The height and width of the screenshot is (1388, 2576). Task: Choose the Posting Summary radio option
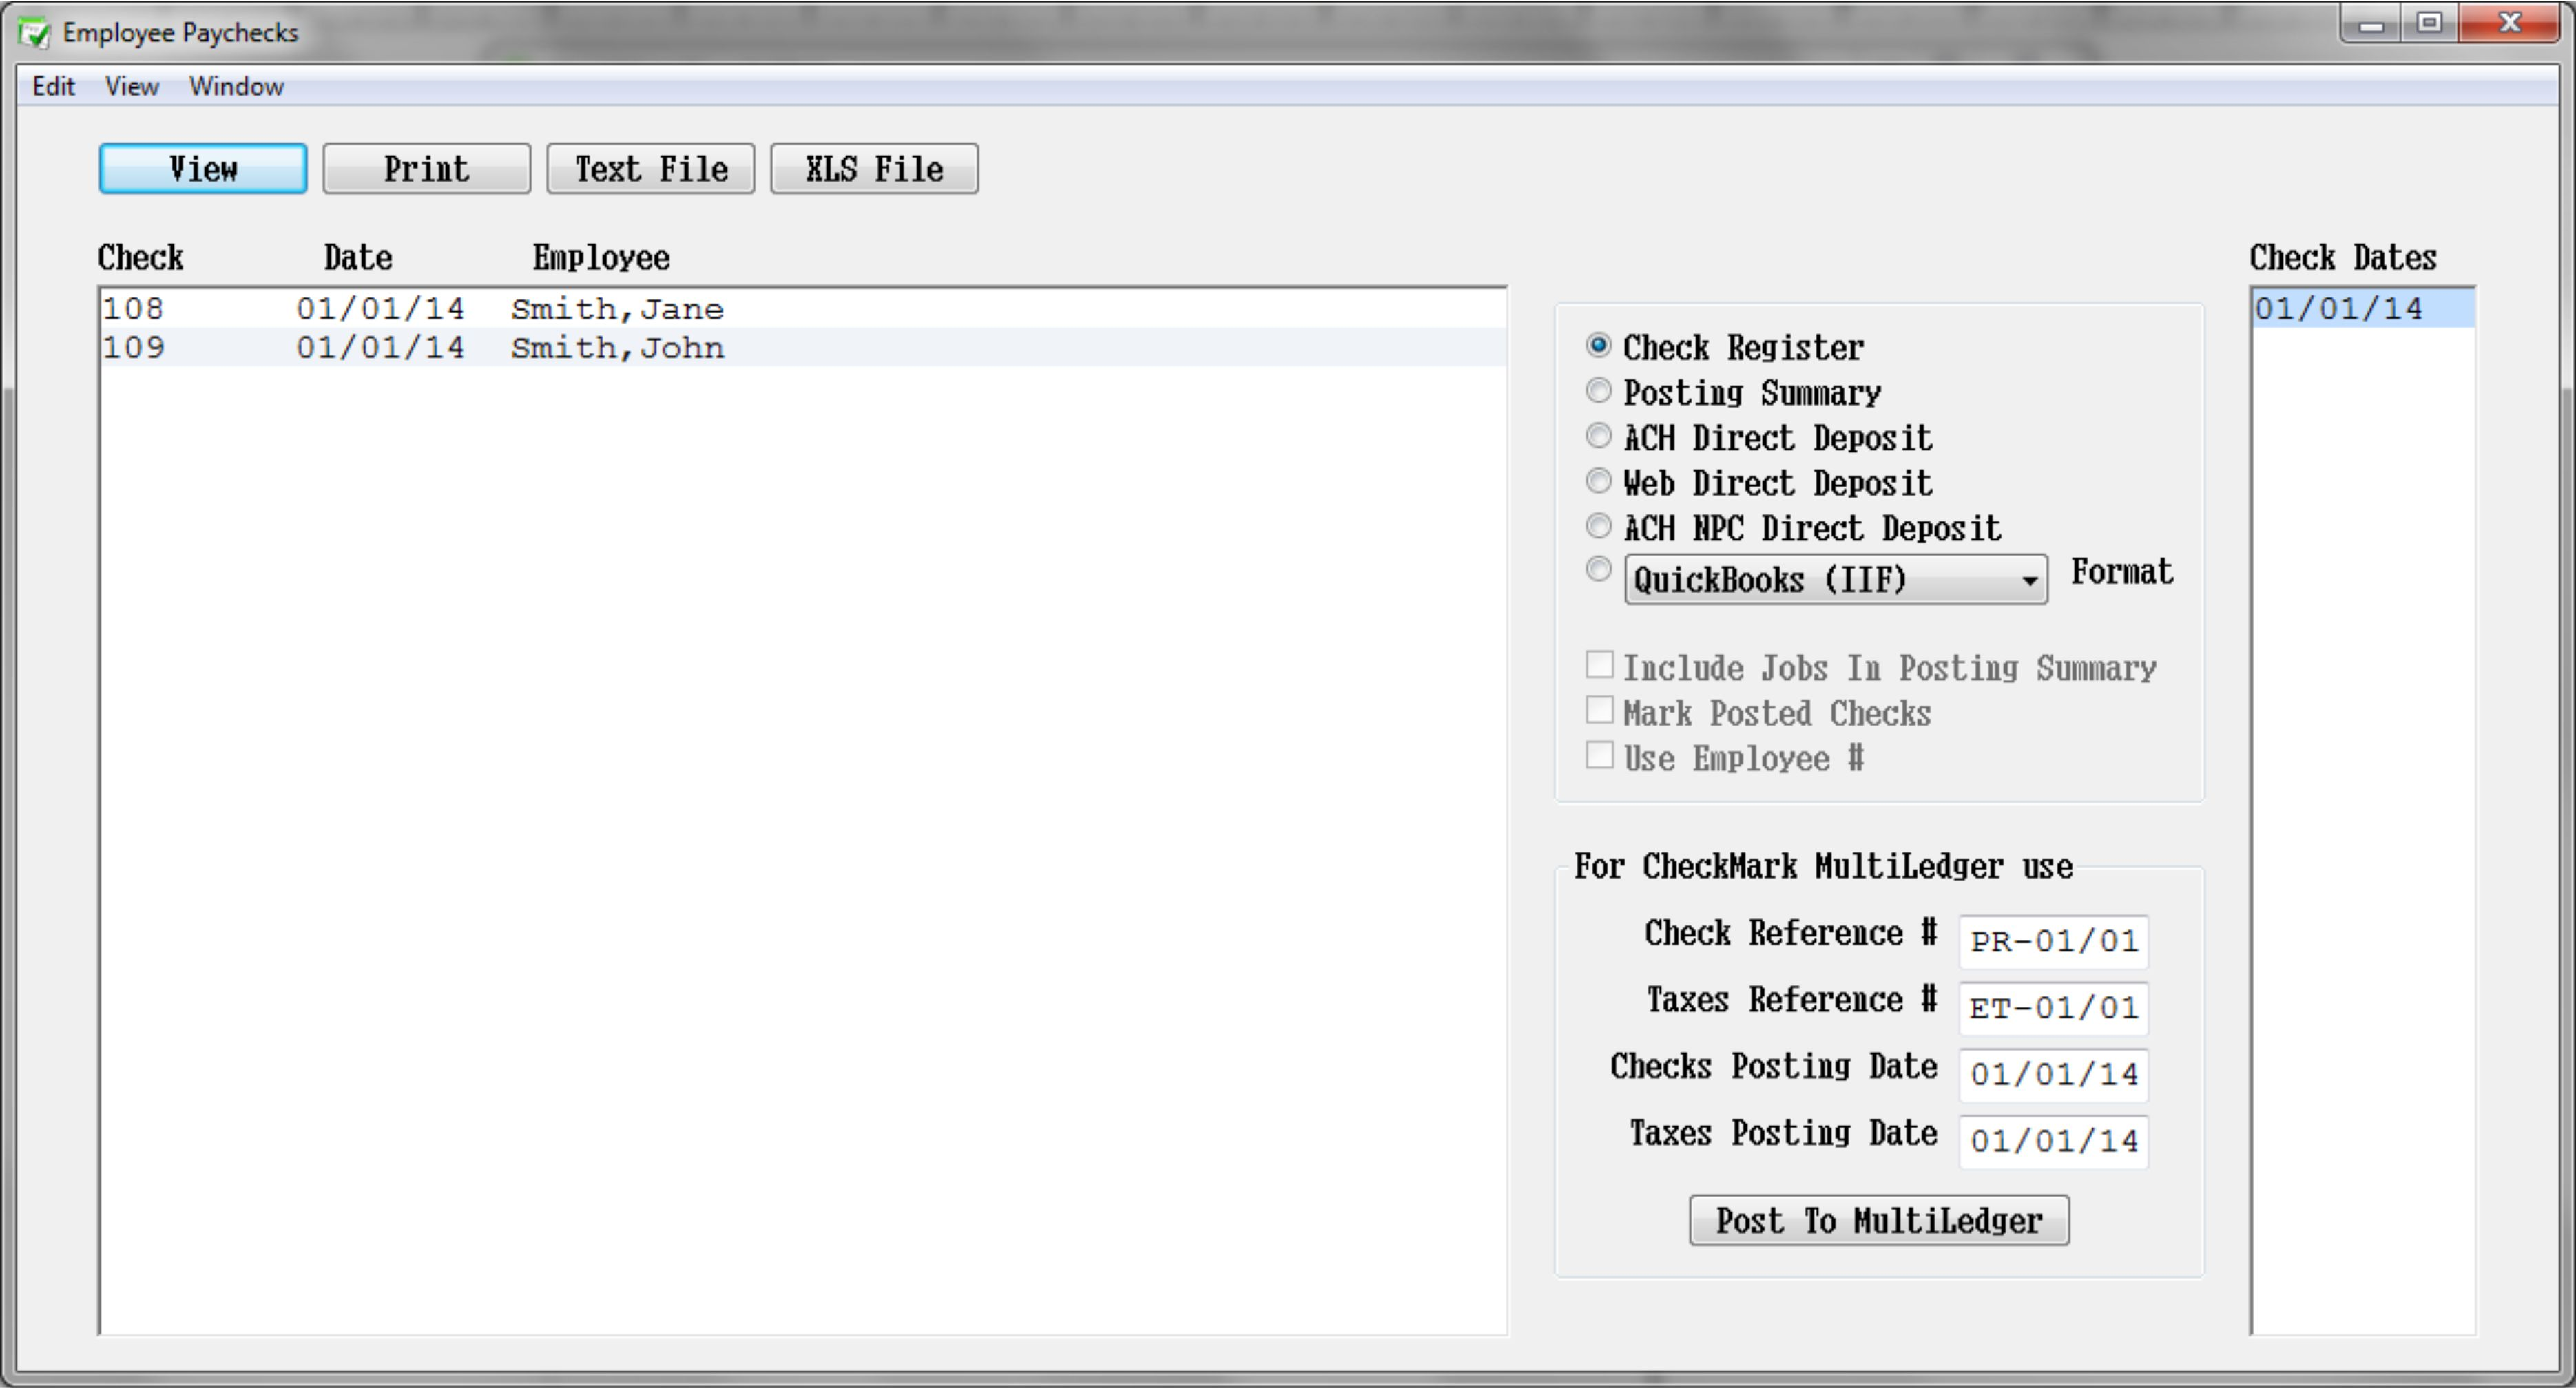tap(1598, 390)
